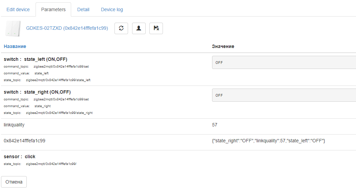Select the sensor click parameter label

coord(20,156)
